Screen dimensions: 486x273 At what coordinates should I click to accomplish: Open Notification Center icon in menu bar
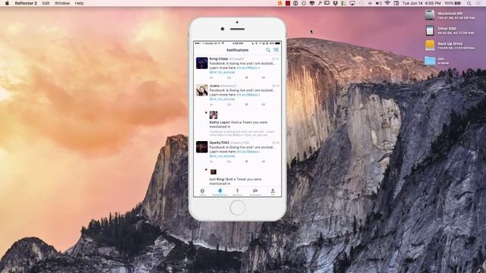click(x=478, y=3)
